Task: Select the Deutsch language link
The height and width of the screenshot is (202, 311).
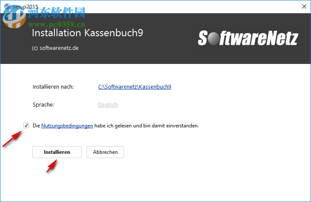Action: [108, 105]
